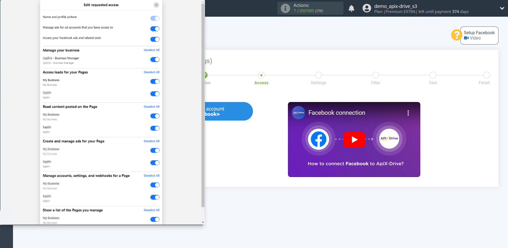Open the video's three-dot options menu
This screenshot has height=248, width=508.
[408, 113]
